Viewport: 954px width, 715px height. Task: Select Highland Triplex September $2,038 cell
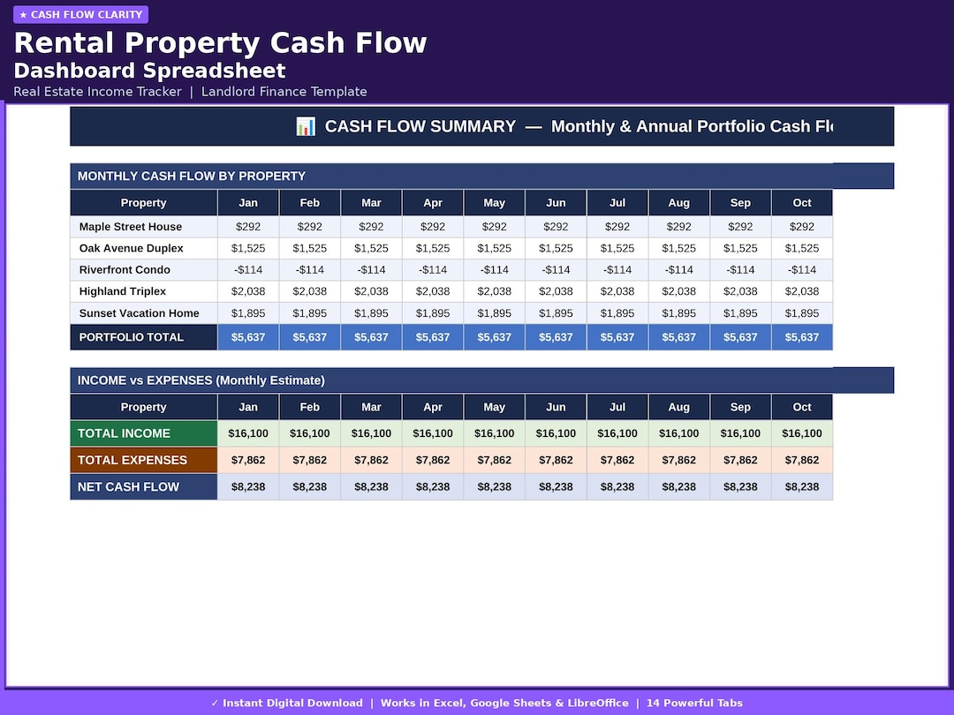740,291
